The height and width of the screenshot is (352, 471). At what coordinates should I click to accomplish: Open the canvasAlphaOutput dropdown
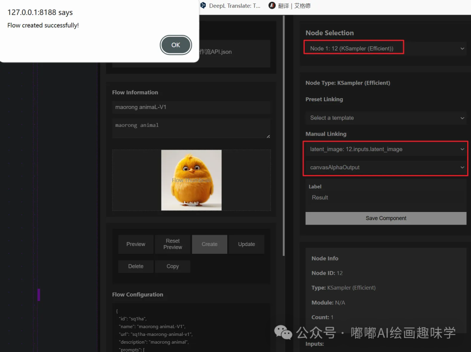[386, 167]
